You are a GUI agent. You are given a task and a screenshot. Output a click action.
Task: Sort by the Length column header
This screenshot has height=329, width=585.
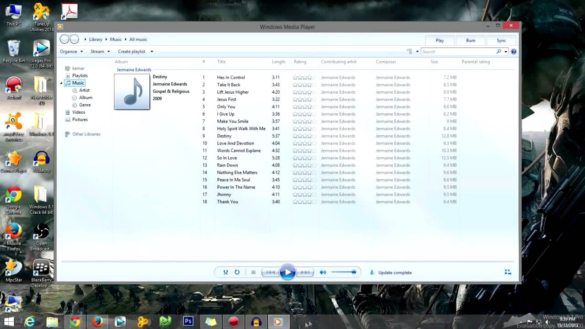(278, 62)
